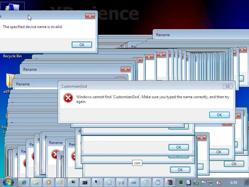Screen dimensions: 249x187
Task: Click the red error icon in CustomizerGod dialog
Action: (x=68, y=98)
